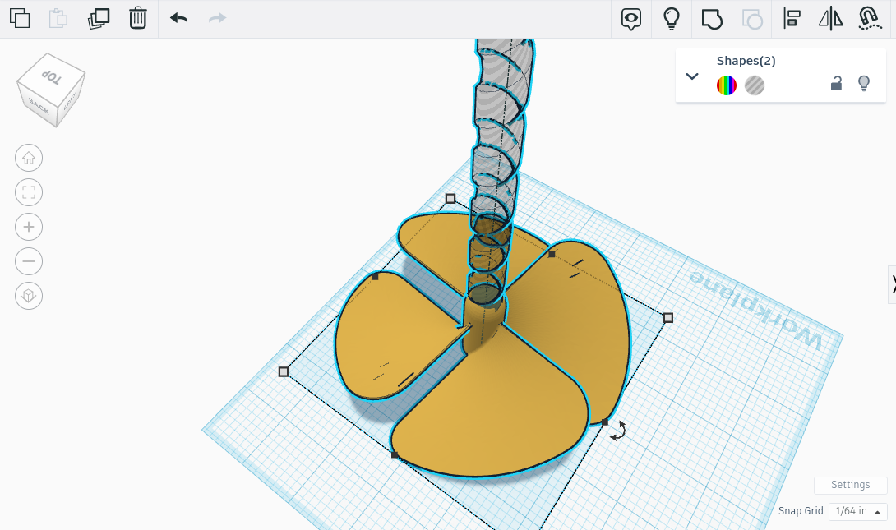Switch to orthographic view cube icon
Image resolution: width=896 pixels, height=530 pixels.
click(29, 296)
